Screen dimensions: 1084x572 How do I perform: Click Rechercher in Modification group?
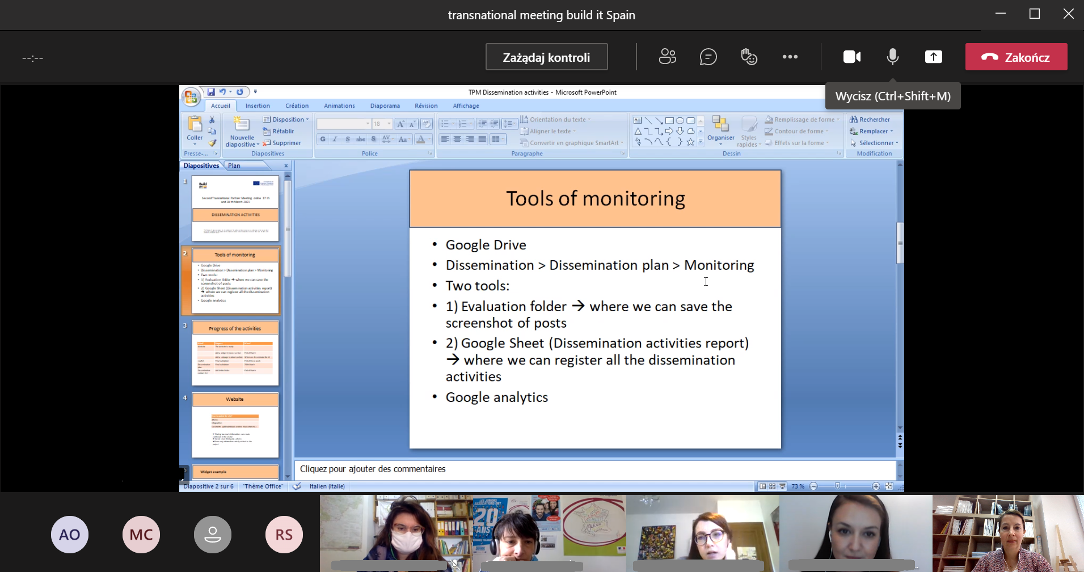click(870, 120)
